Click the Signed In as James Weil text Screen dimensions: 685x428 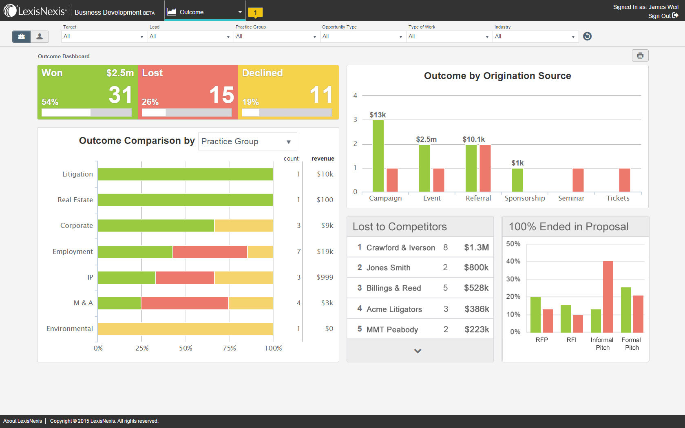click(x=646, y=7)
